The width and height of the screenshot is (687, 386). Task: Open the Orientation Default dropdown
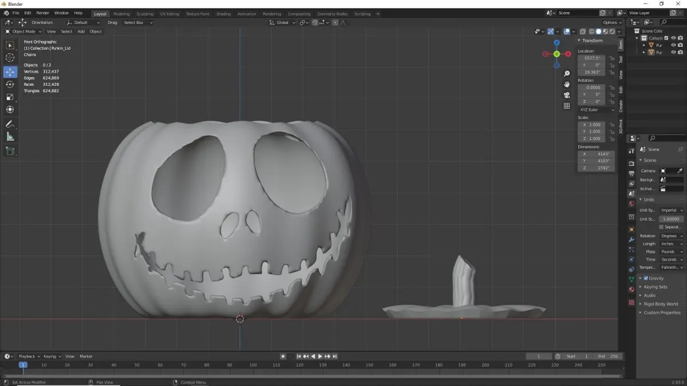84,22
